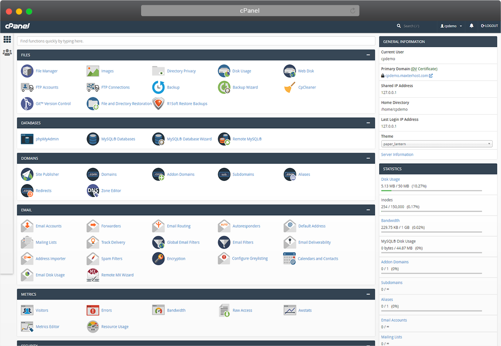The height and width of the screenshot is (346, 501).
Task: Open the paper_lantern theme dropdown
Action: click(436, 144)
